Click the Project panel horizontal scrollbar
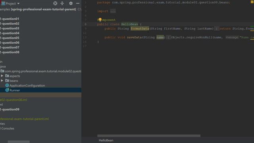Screen dimensions: 254x143 click(x=19, y=142)
